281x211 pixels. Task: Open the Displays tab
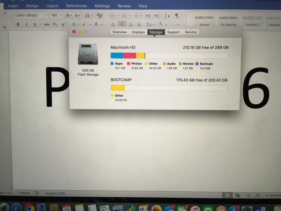click(x=138, y=32)
